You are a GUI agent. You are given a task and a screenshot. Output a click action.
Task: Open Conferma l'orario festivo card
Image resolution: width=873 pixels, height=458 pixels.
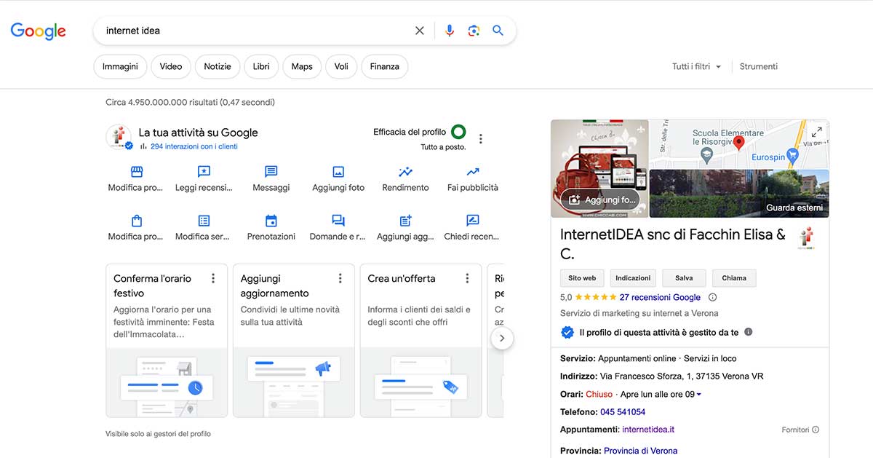coord(167,341)
